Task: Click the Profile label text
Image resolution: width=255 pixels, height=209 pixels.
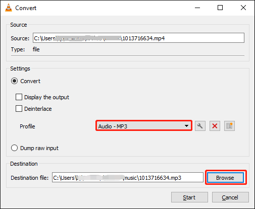Action: point(27,126)
